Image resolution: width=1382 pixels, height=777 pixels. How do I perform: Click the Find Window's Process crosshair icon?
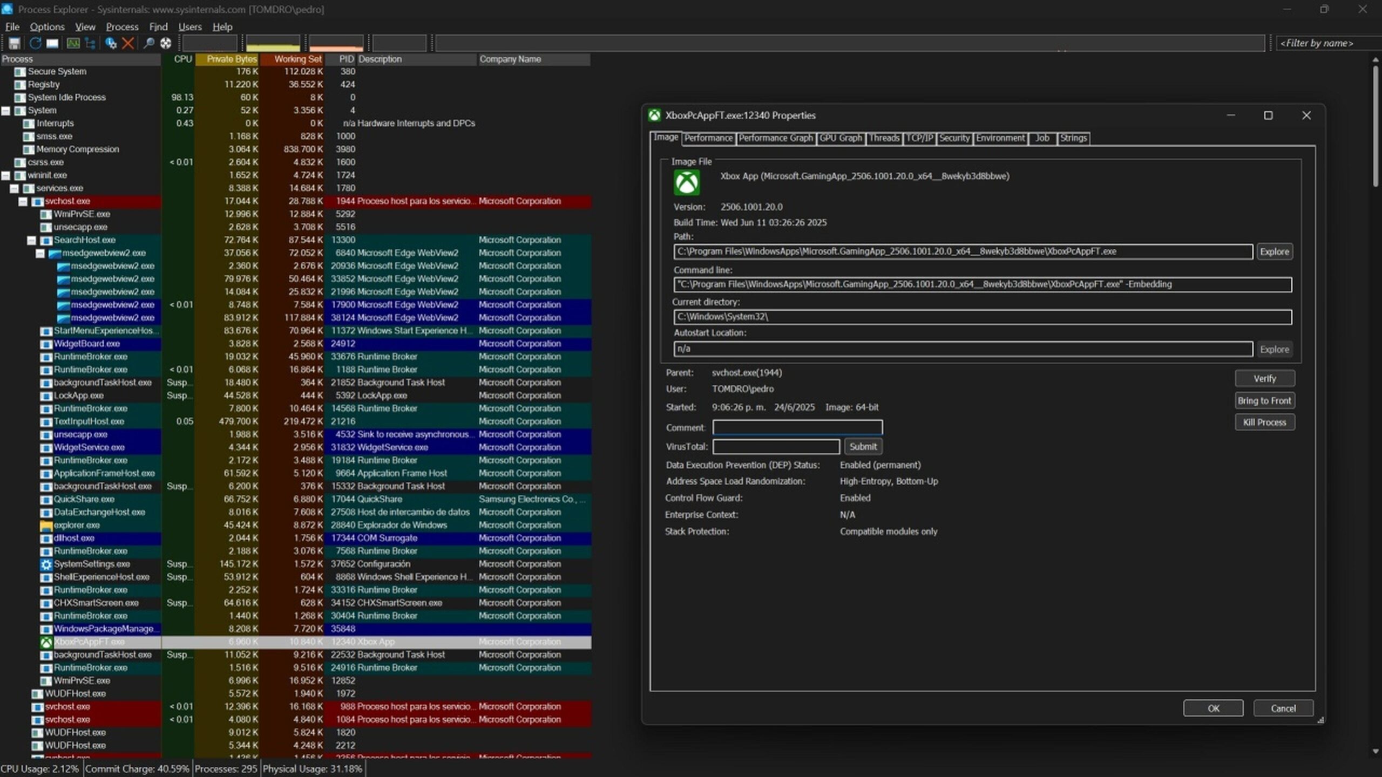[166, 43]
